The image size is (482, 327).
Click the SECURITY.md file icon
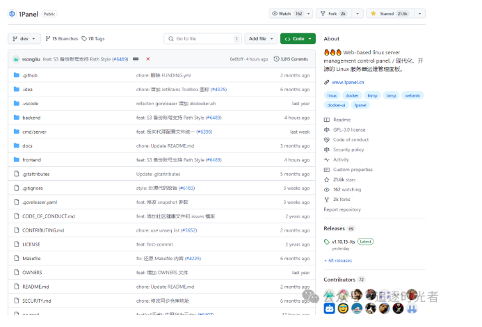pos(17,301)
